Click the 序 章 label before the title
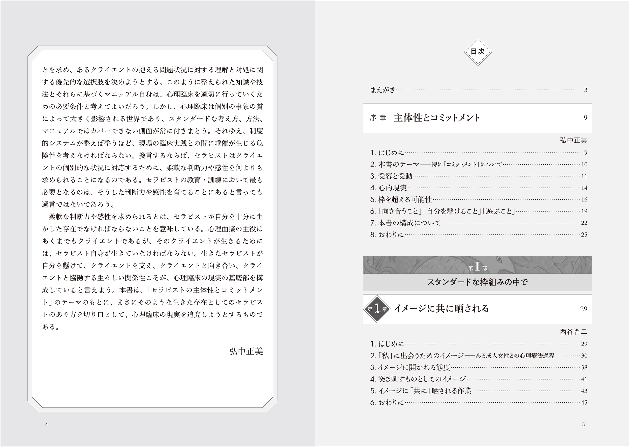The image size is (630, 447). coord(378,118)
